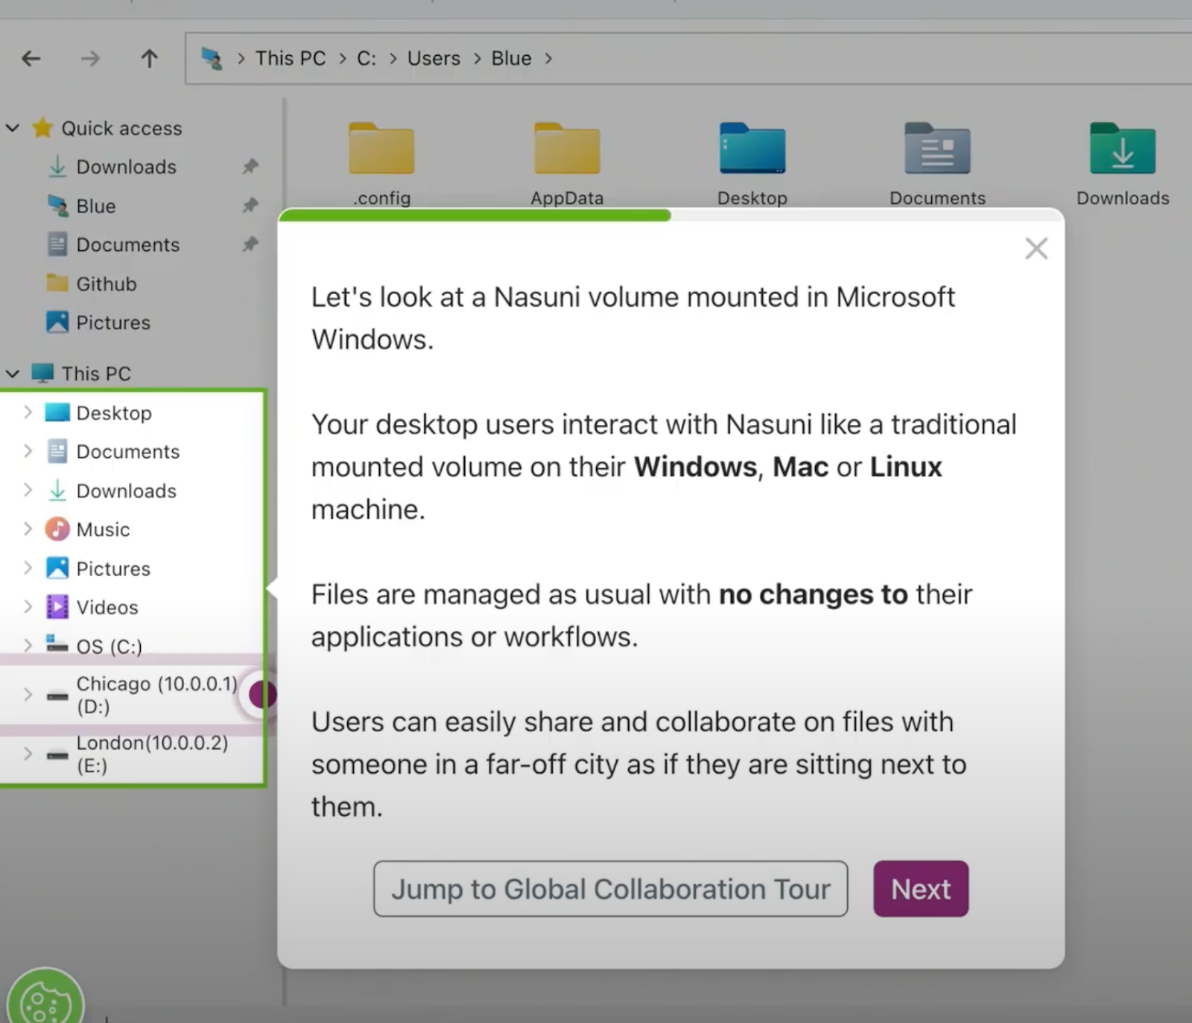Expand the London (E:) drive node
1192x1023 pixels.
[28, 753]
